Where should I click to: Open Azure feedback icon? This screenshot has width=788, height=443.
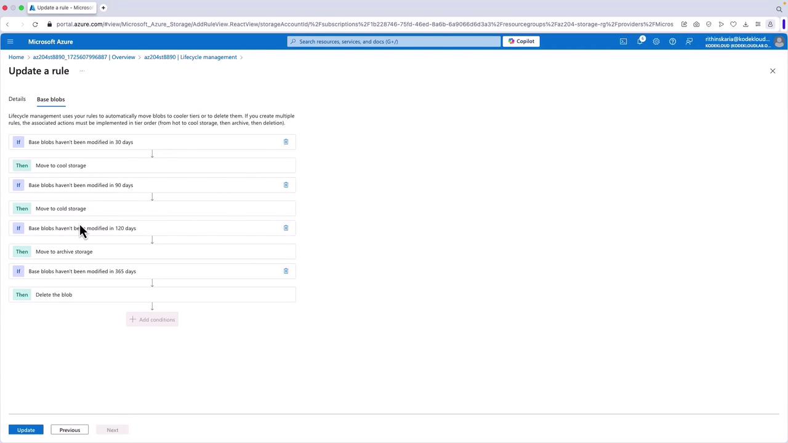click(x=689, y=42)
